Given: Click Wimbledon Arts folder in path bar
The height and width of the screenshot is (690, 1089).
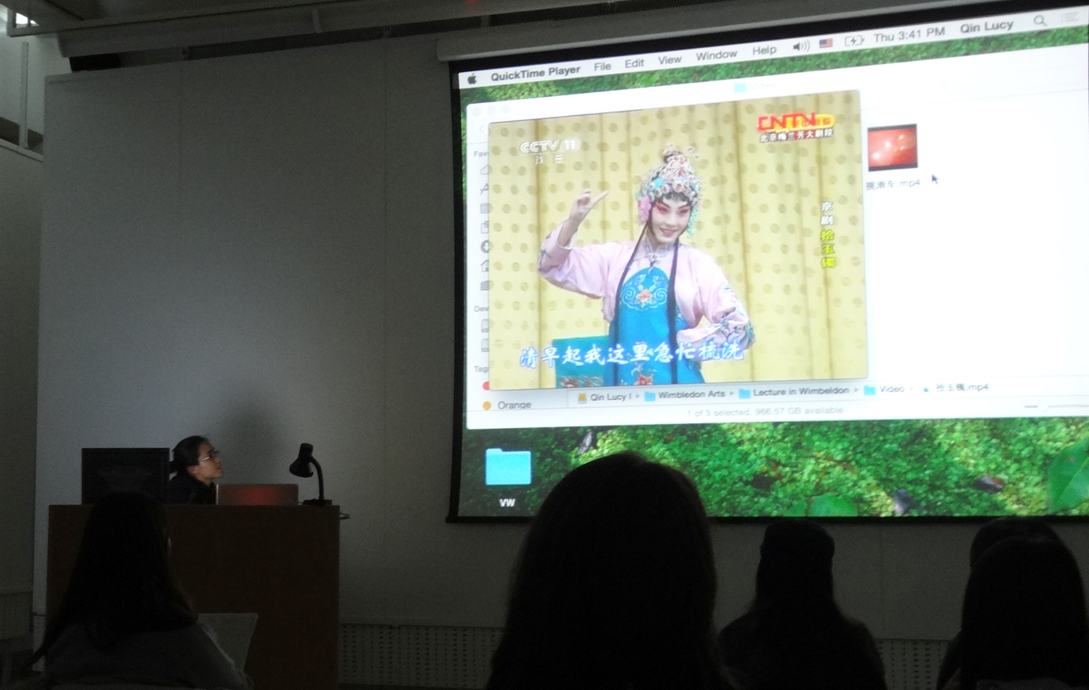Looking at the screenshot, I should coord(685,394).
